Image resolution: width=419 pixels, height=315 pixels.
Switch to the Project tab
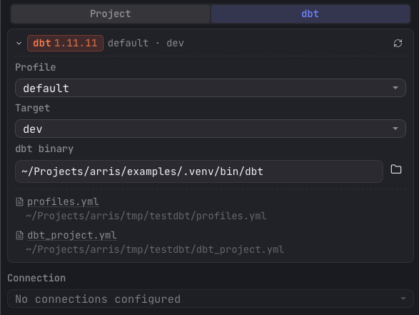111,14
